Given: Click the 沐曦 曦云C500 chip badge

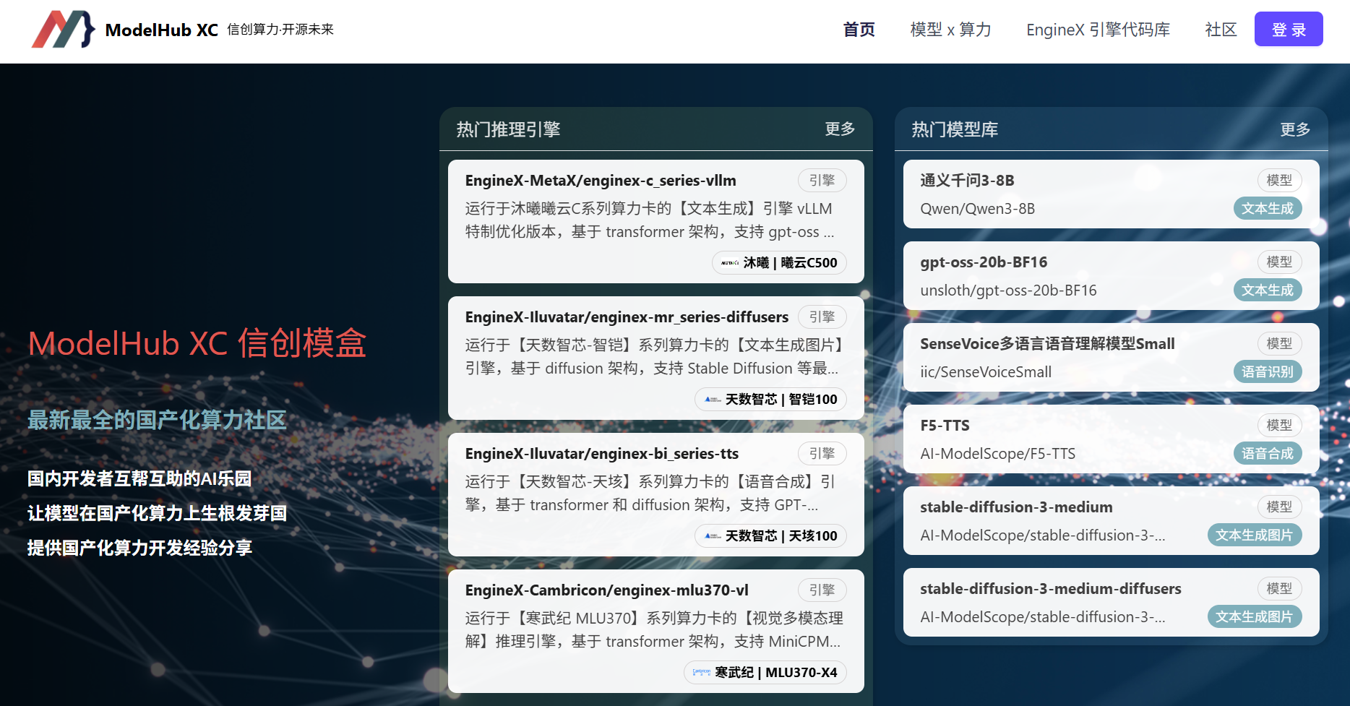Looking at the screenshot, I should 779,263.
